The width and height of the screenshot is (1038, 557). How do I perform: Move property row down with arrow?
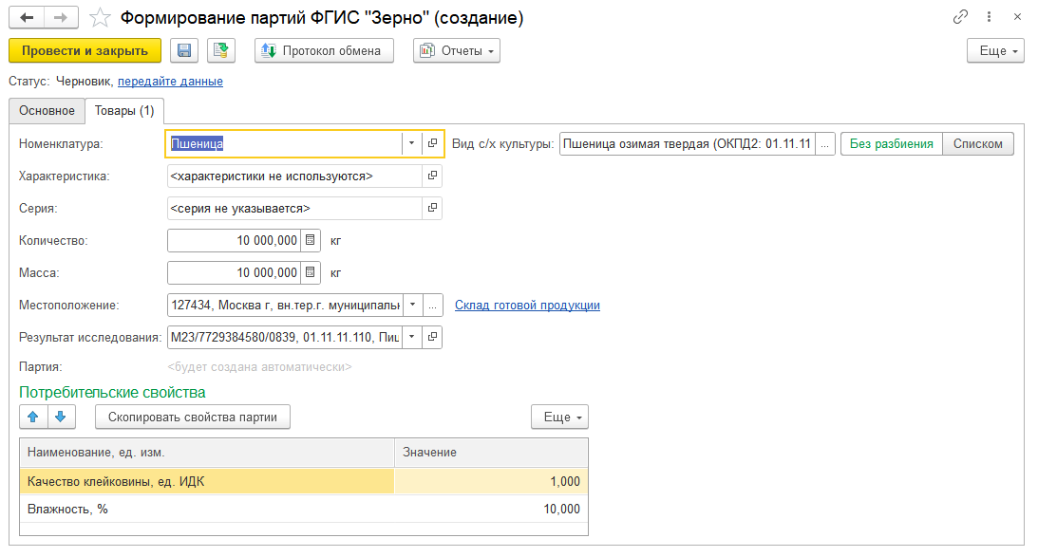(59, 417)
